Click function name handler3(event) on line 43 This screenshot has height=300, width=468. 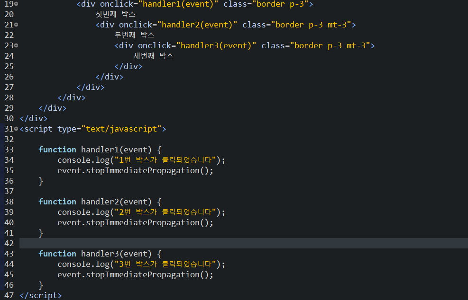click(x=116, y=254)
